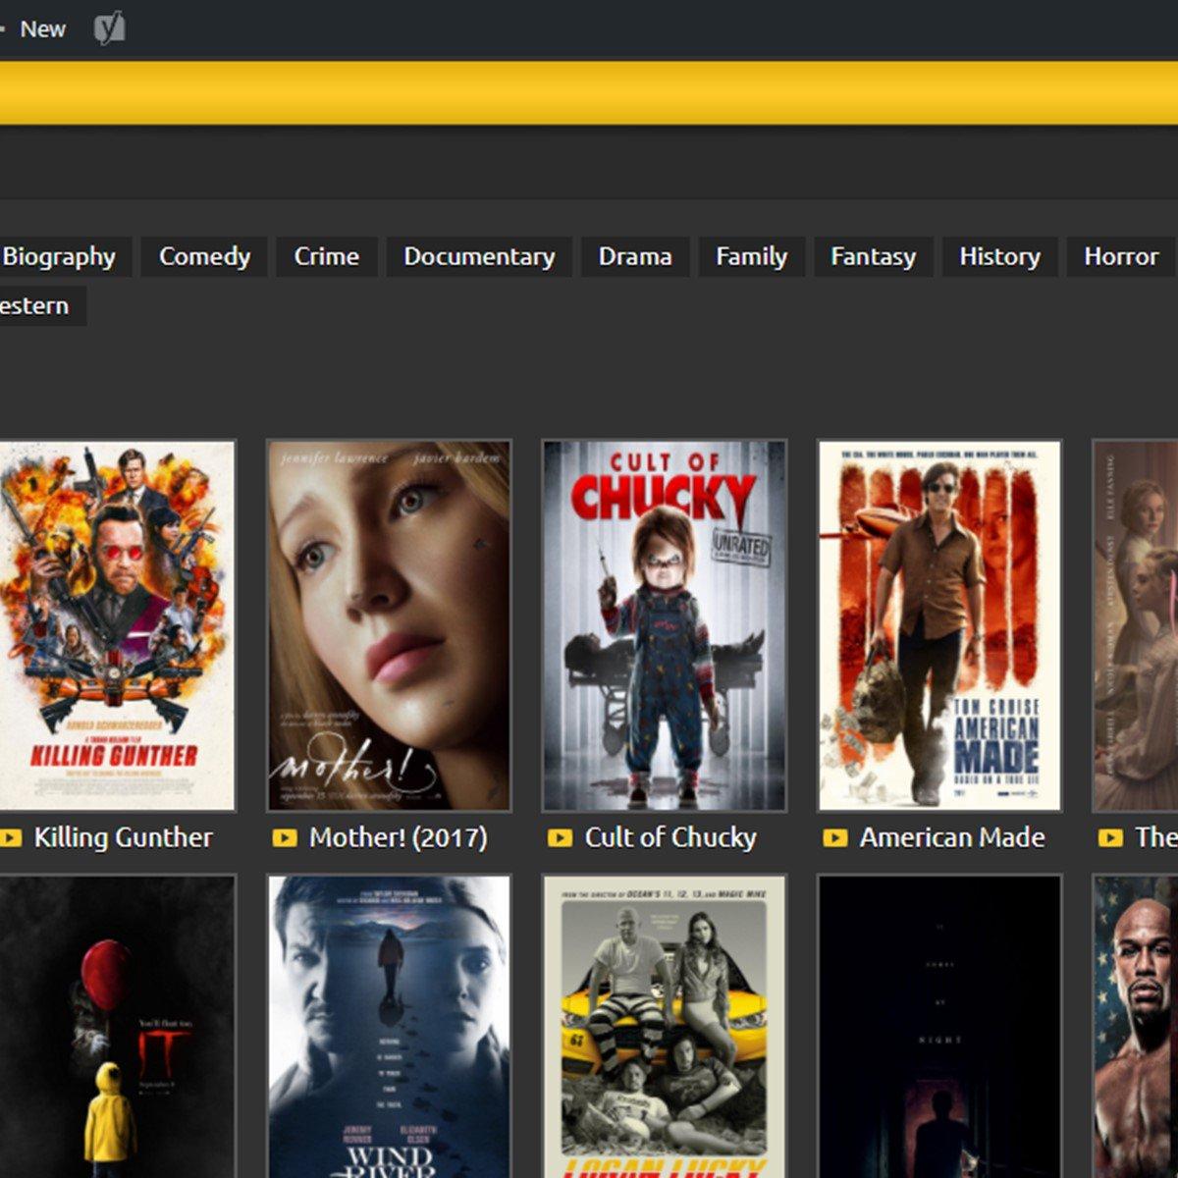Select the Comedy genre tag
The height and width of the screenshot is (1178, 1178).
pyautogui.click(x=204, y=257)
